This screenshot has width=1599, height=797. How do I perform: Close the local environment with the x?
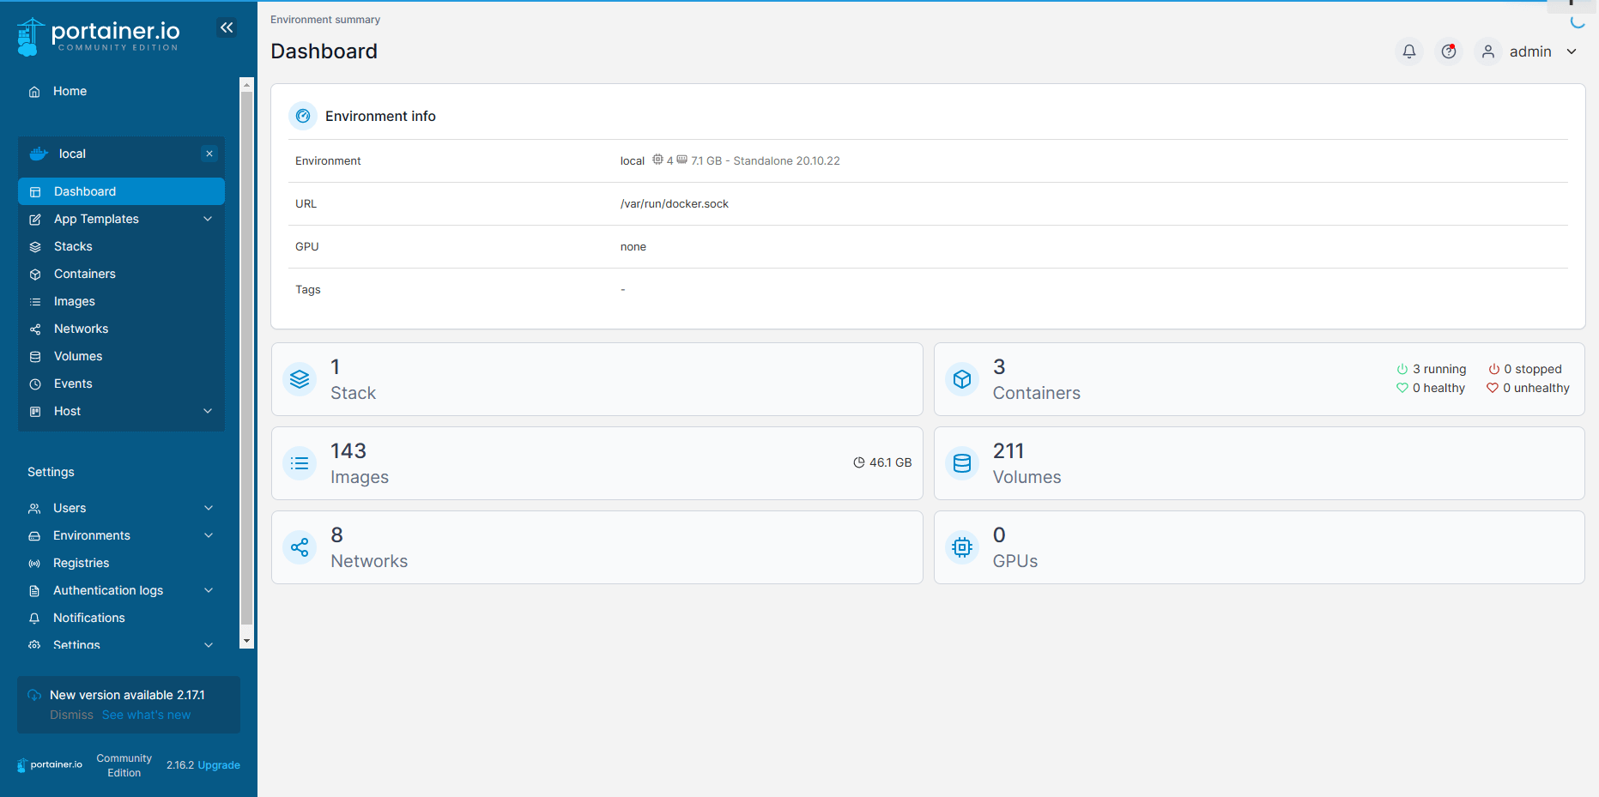point(209,154)
